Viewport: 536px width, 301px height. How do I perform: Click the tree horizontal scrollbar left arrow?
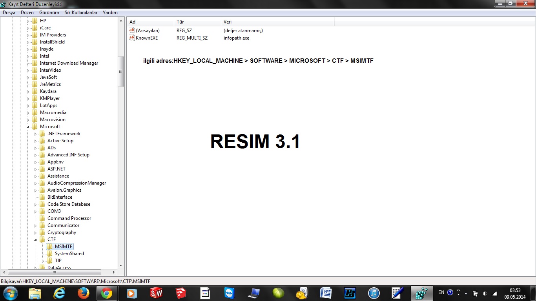pos(4,272)
